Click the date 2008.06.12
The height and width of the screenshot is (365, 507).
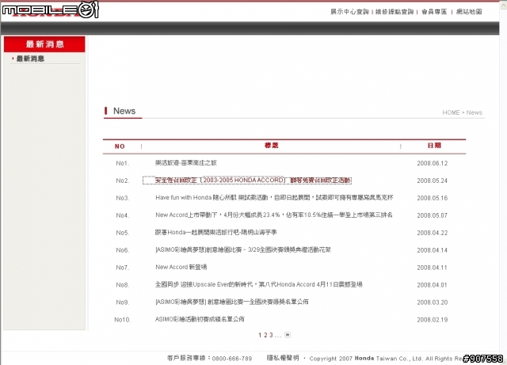click(x=433, y=163)
